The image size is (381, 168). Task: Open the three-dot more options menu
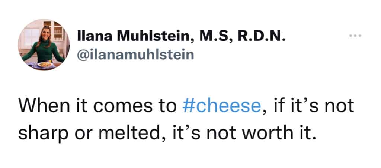pyautogui.click(x=355, y=37)
